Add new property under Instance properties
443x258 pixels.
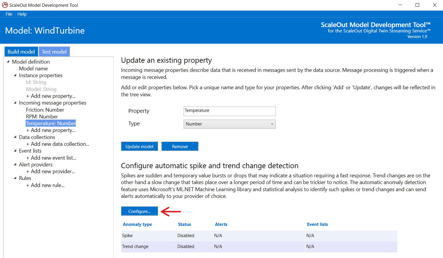pos(51,96)
